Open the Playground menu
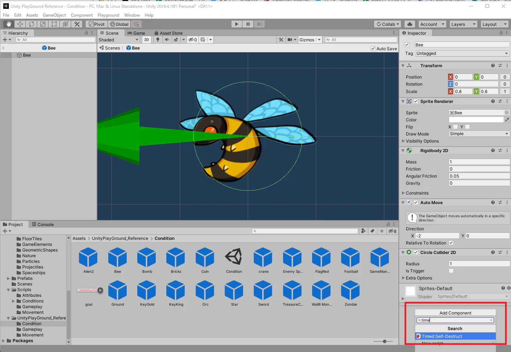 pos(108,15)
